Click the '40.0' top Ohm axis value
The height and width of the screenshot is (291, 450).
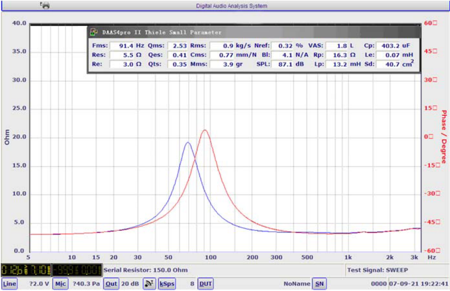[x=19, y=23]
